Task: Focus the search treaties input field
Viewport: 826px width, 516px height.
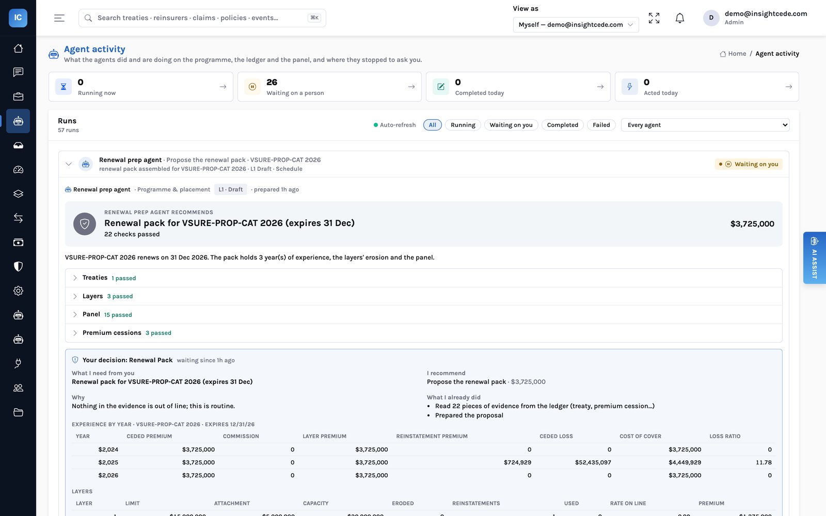Action: (x=202, y=18)
